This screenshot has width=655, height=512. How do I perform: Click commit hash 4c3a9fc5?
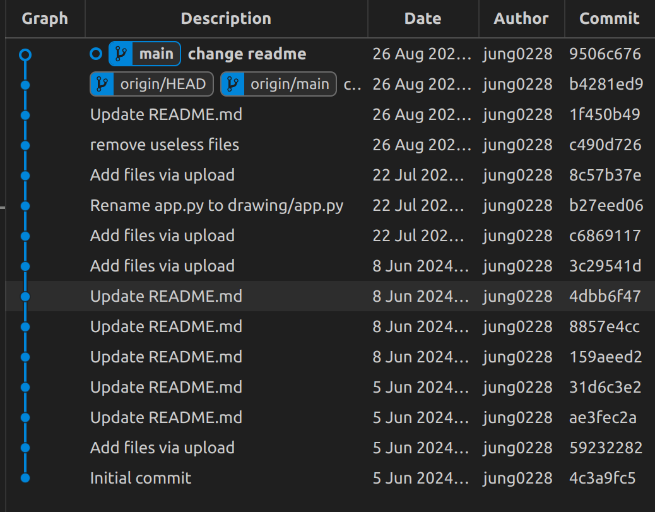tap(603, 478)
